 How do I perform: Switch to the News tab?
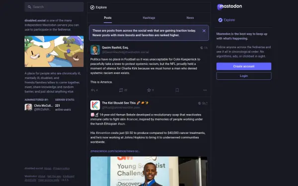click(x=190, y=18)
